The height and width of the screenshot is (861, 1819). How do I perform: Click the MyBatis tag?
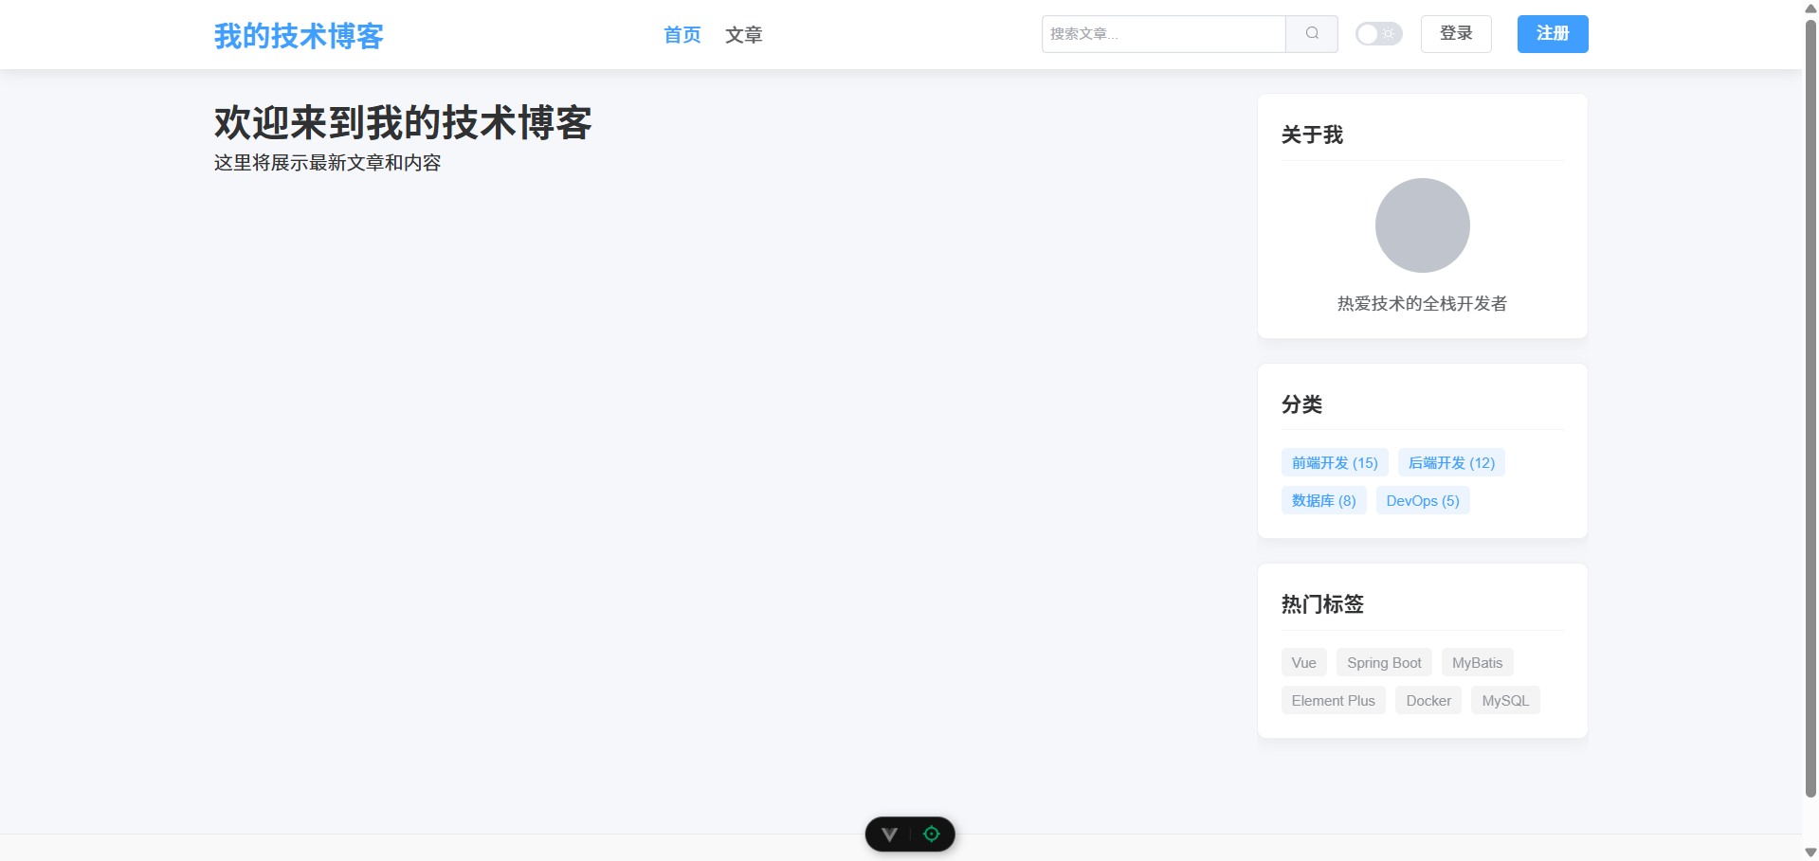click(1477, 662)
